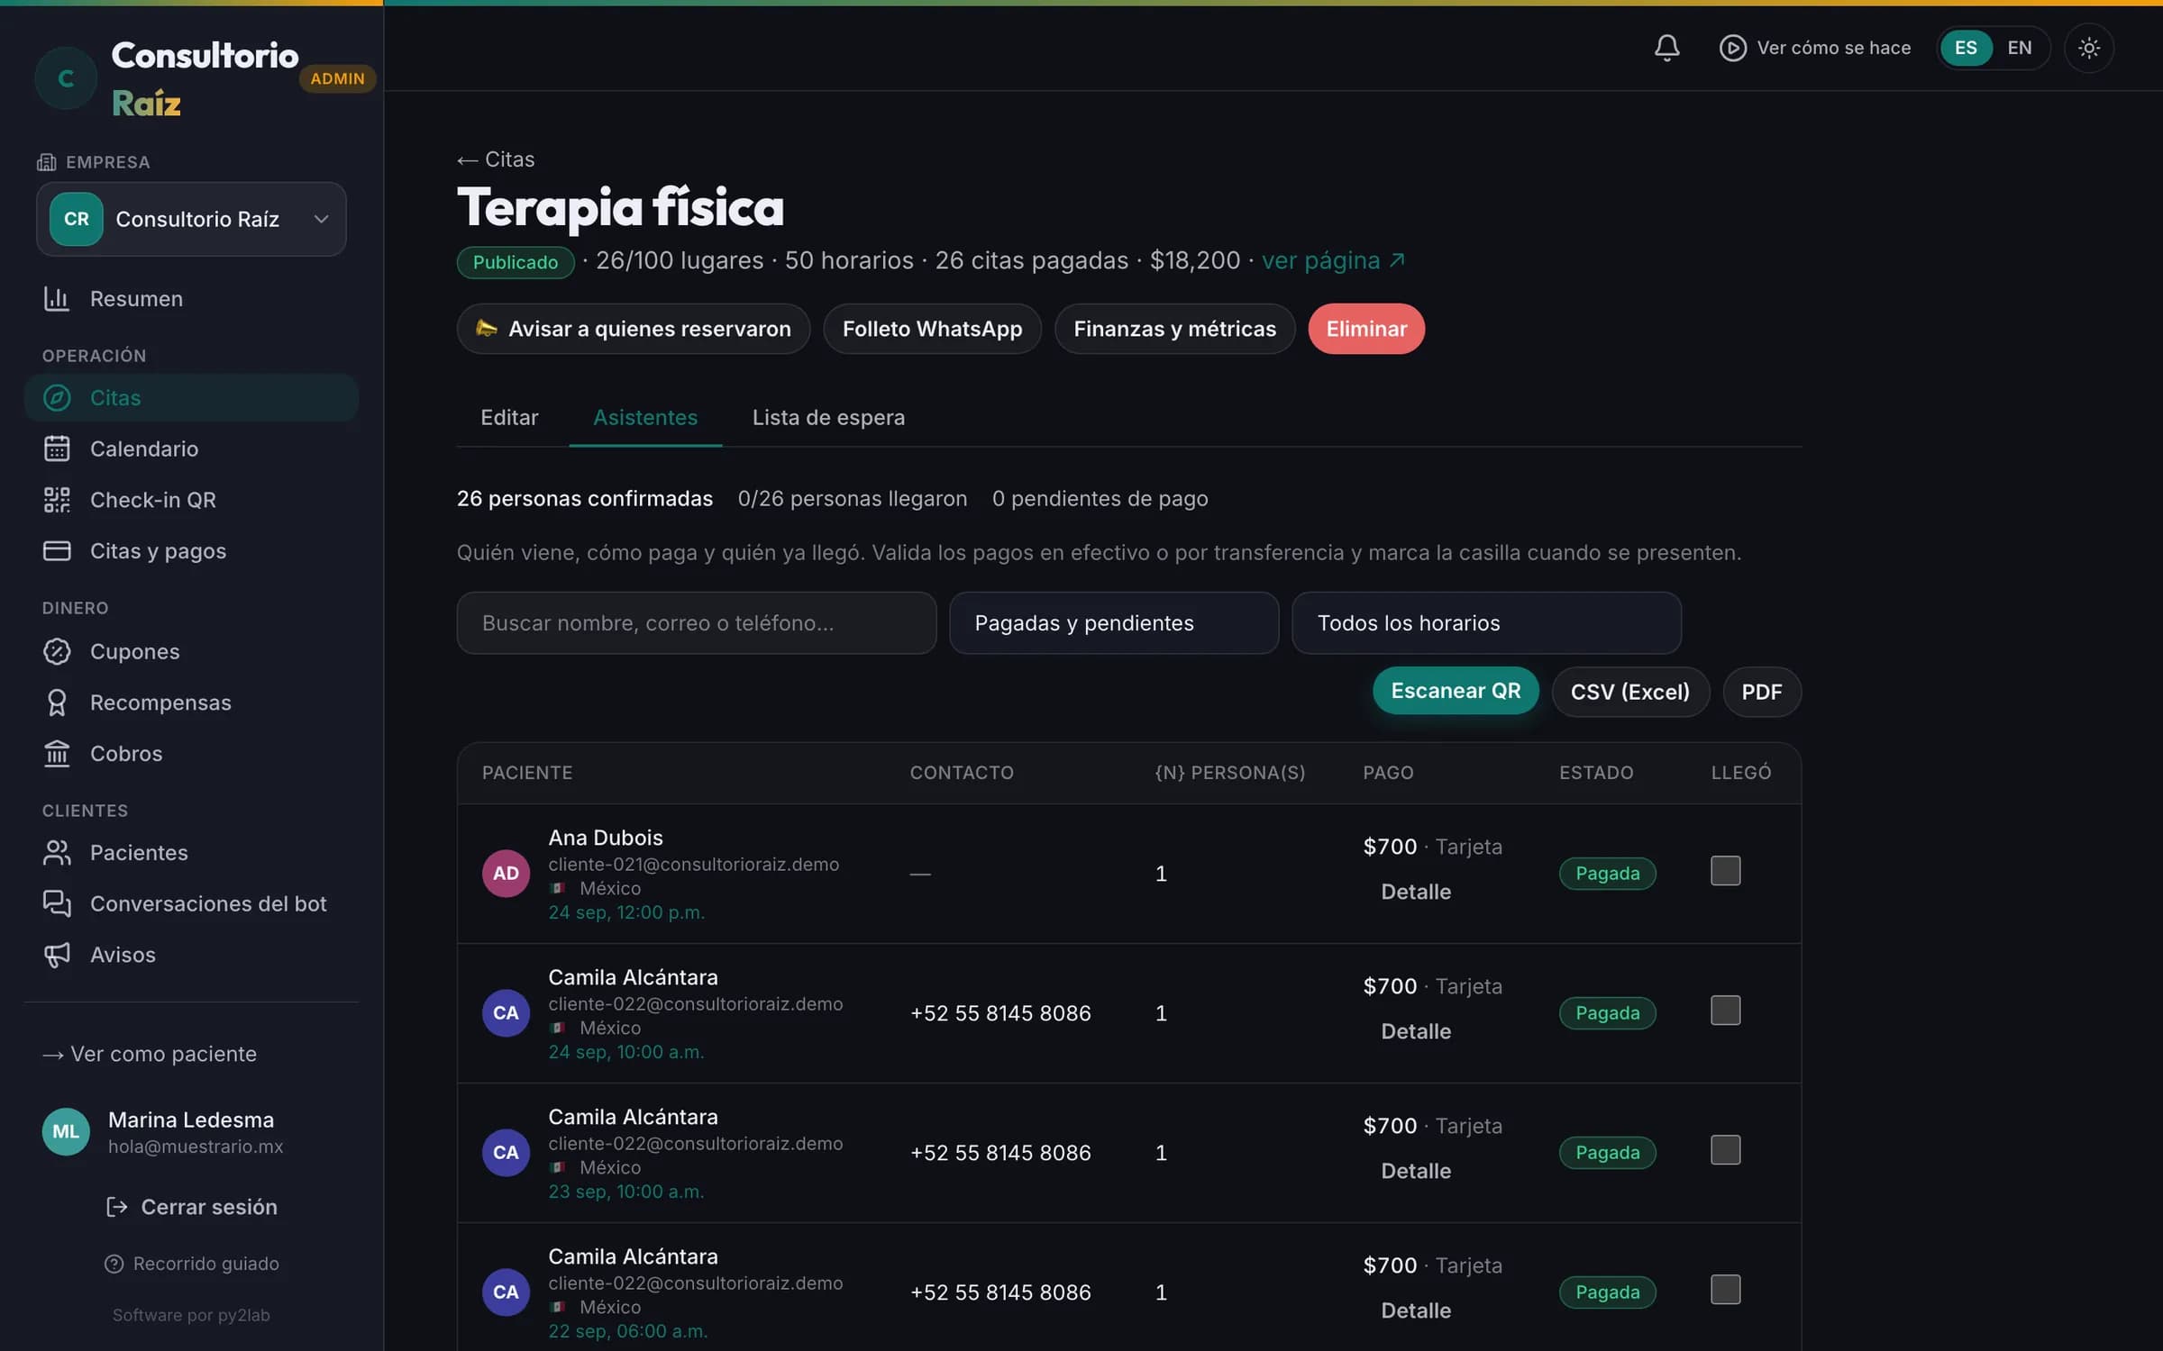Check Llegó for Camila Alcántara 23 sep
The width and height of the screenshot is (2163, 1351).
click(1725, 1150)
